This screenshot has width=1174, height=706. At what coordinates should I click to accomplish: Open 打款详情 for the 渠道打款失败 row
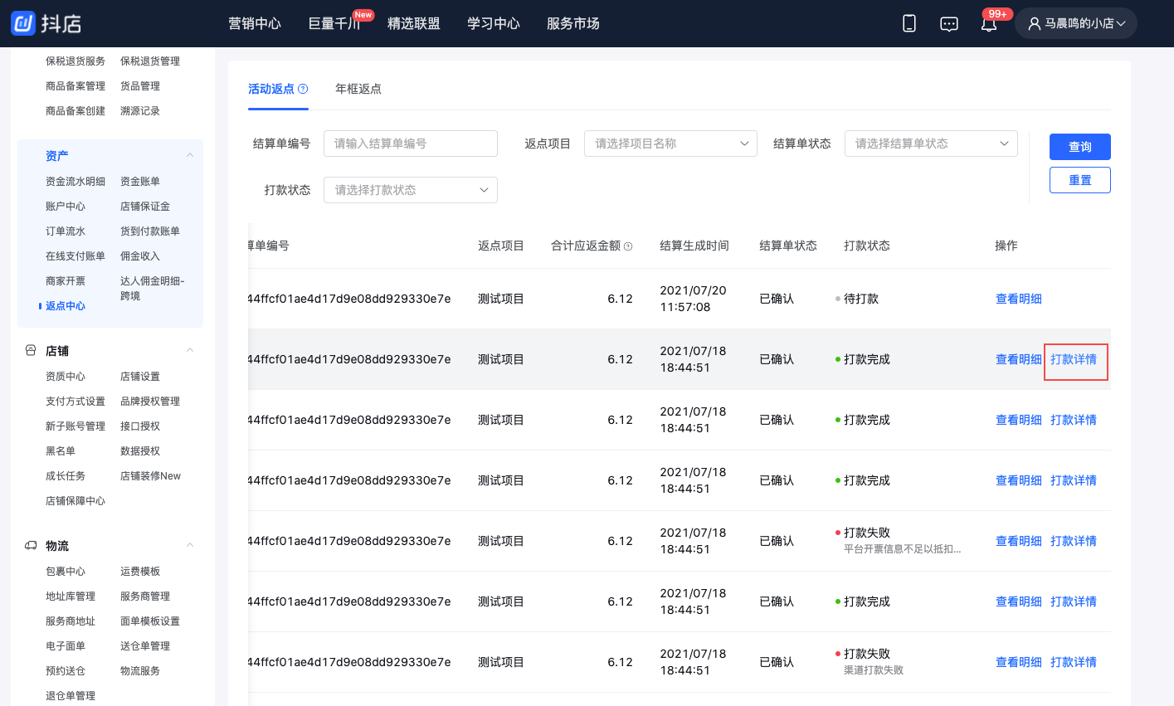[x=1074, y=662]
